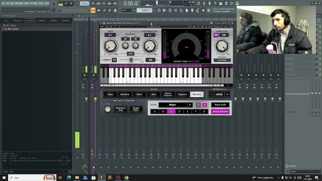Toggle the sharp # accidental button

click(205, 105)
